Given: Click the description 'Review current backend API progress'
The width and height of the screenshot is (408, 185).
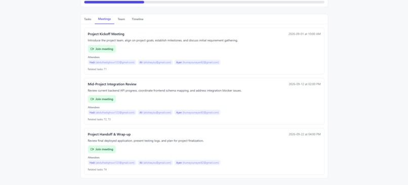Looking at the screenshot, I should 165,90.
